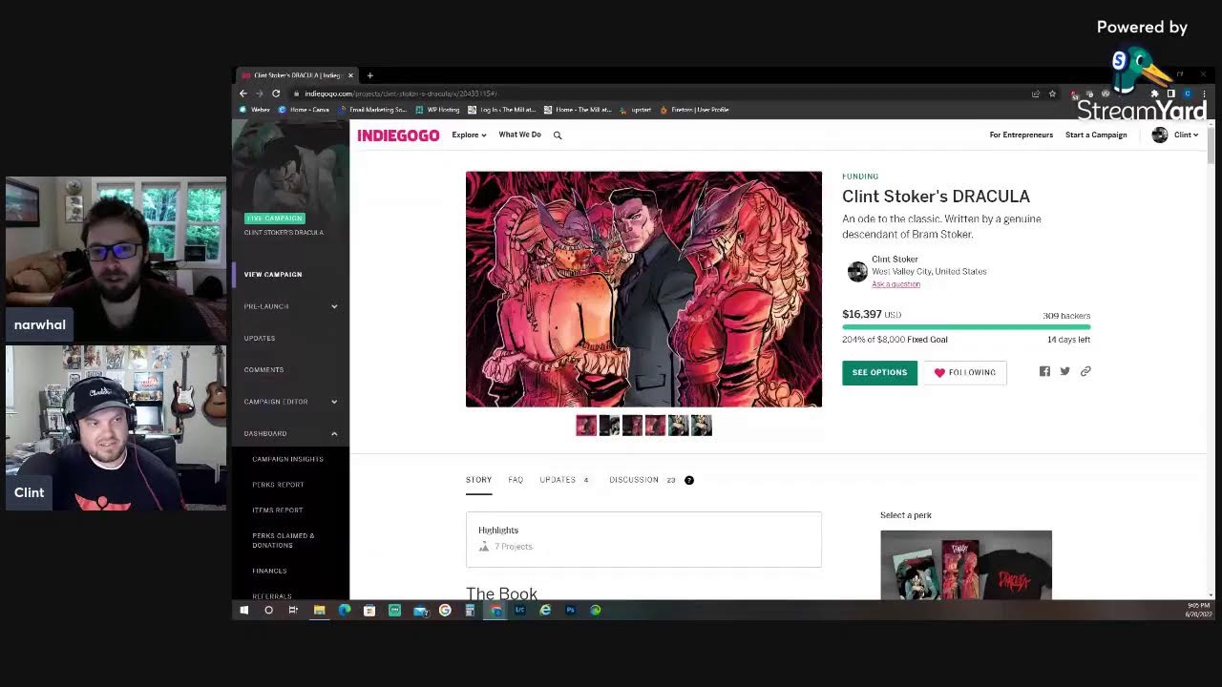Open Windows Start menu on taskbar

[244, 610]
